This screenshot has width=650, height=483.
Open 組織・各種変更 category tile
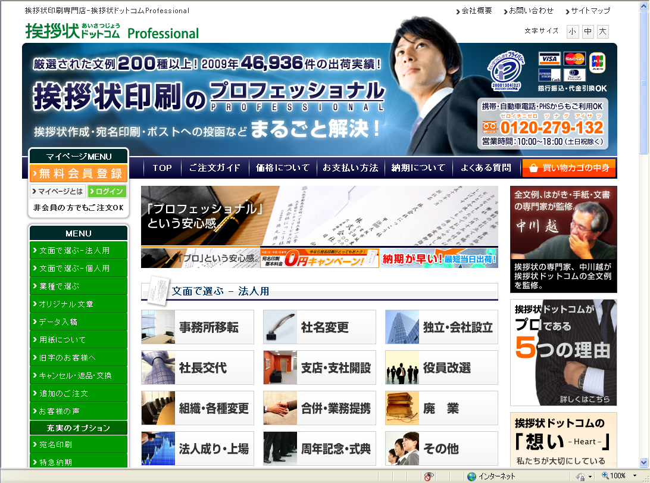tap(198, 408)
